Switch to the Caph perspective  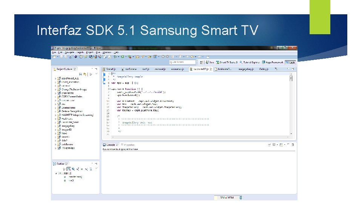click(x=290, y=62)
